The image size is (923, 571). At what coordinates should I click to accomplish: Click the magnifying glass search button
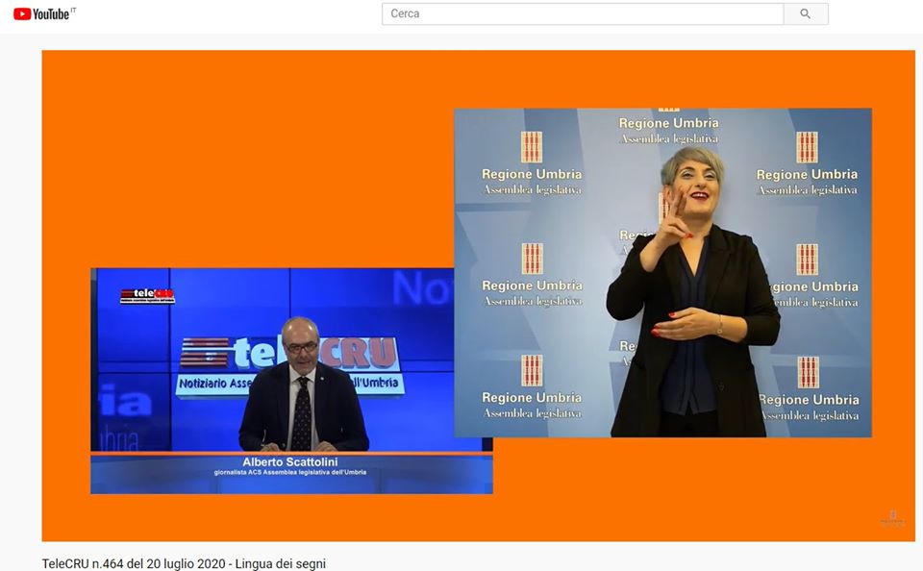(x=806, y=13)
